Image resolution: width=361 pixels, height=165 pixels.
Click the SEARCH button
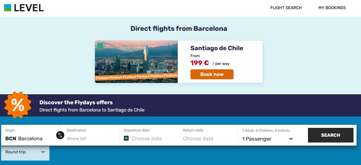[331, 135]
